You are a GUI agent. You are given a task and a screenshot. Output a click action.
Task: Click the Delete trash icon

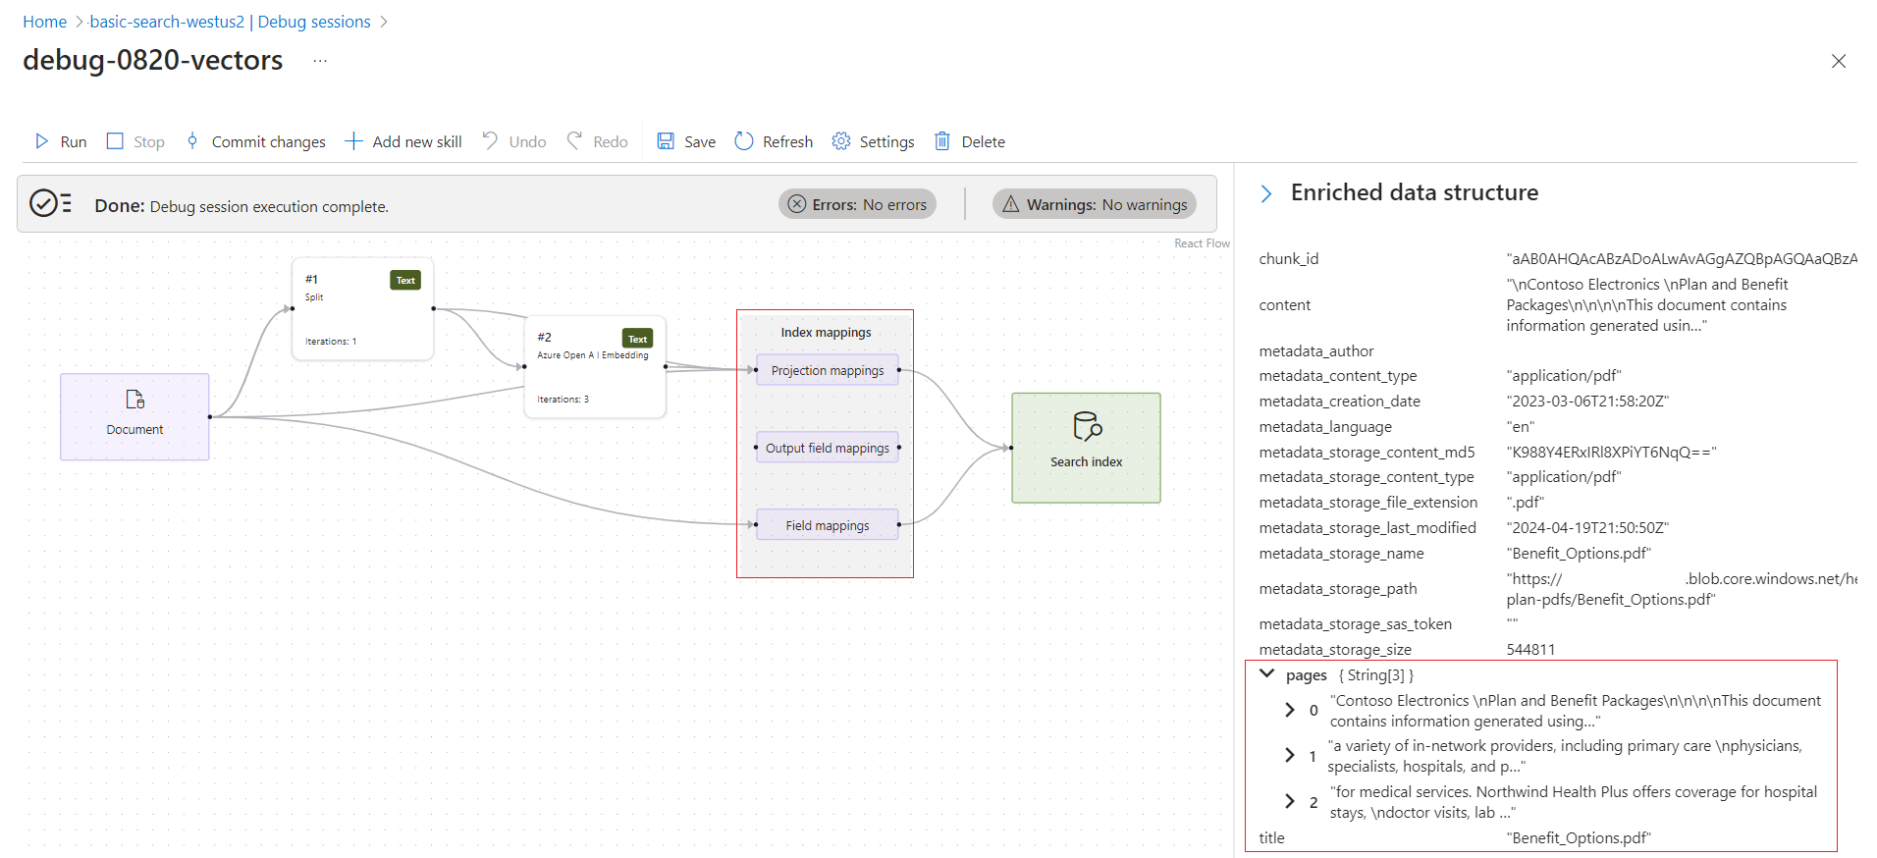coord(942,141)
